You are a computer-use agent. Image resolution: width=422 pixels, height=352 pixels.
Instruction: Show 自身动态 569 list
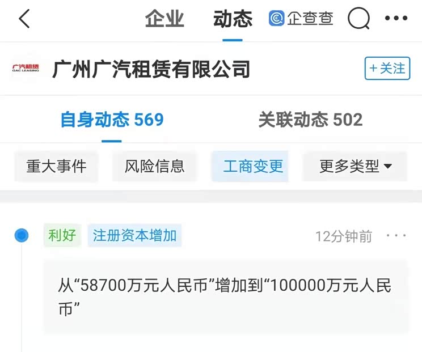[x=112, y=120]
